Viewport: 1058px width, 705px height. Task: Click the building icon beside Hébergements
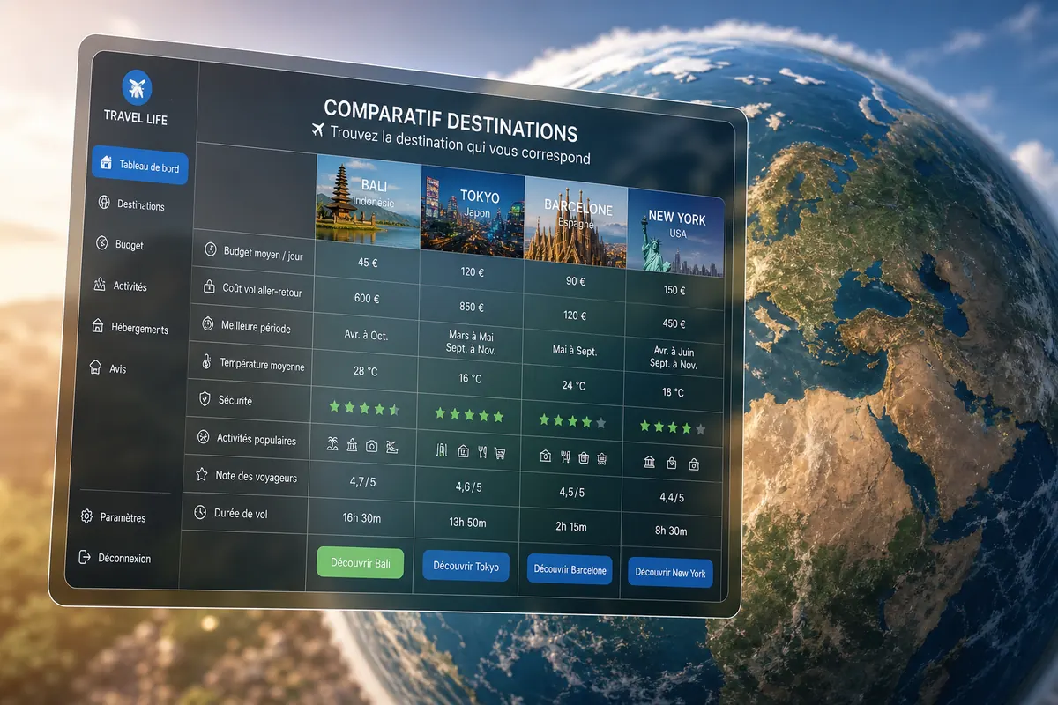(x=97, y=325)
